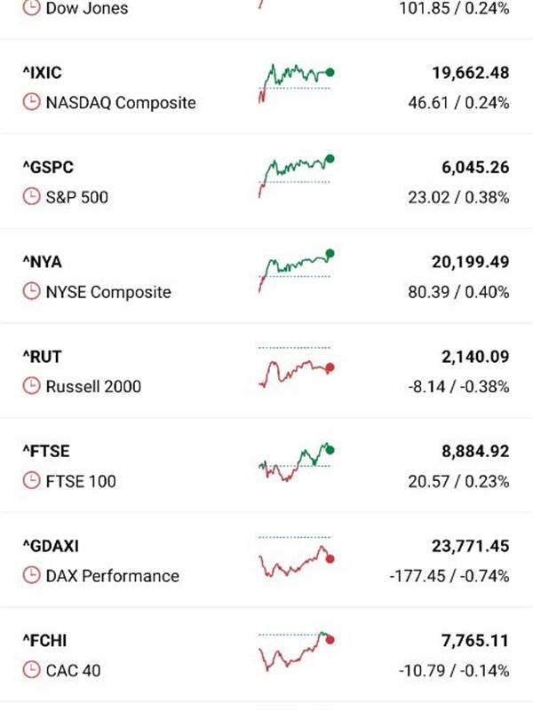Tap the clock icon beside NASDAQ Composite
This screenshot has height=710, width=533.
[31, 102]
